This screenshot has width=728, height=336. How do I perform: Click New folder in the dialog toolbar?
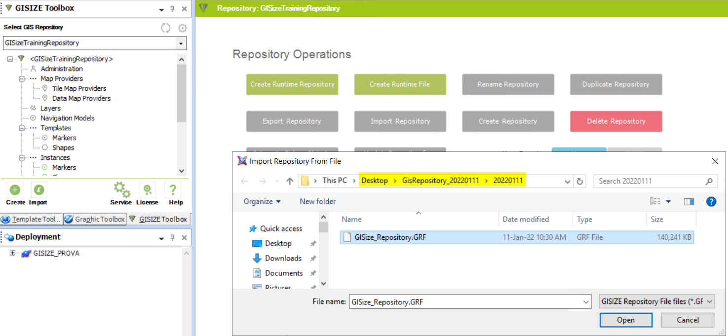tap(317, 201)
